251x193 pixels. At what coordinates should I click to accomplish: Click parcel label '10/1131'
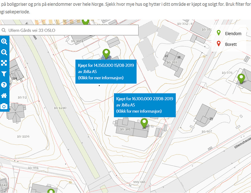point(77,41)
